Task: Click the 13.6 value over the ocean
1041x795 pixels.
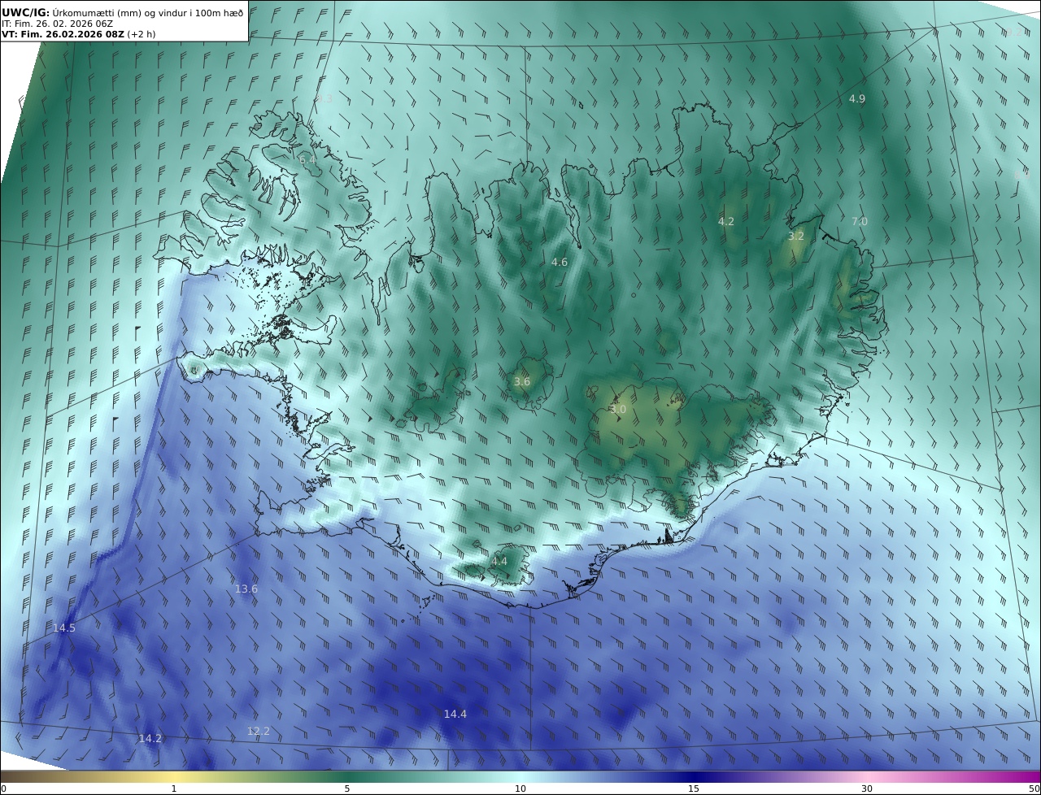Action: click(246, 589)
